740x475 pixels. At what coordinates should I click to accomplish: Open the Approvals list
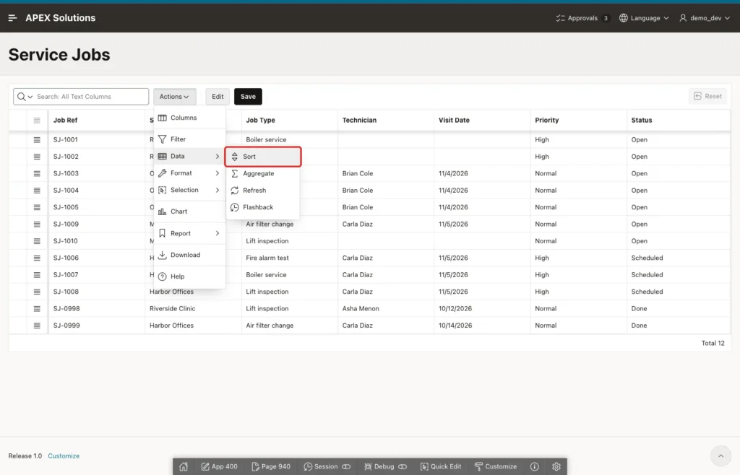pos(583,18)
